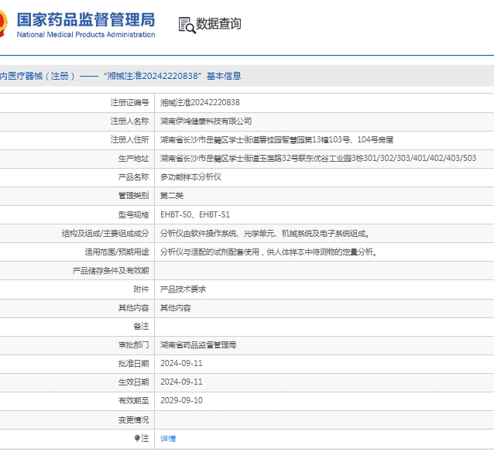Click the 产品名称 label
The width and height of the screenshot is (494, 452).
(x=134, y=177)
